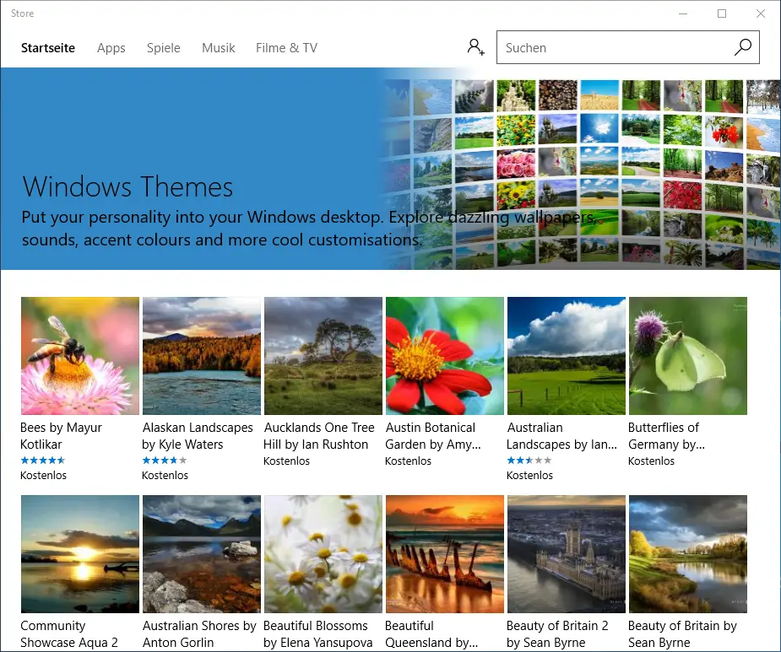Screen dimensions: 781x652
Task: Click the magnifier search icon
Action: click(x=743, y=47)
